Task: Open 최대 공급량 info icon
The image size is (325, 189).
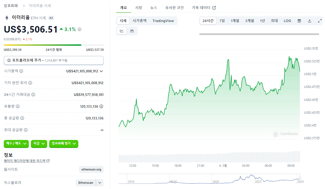Action: pos(26,130)
